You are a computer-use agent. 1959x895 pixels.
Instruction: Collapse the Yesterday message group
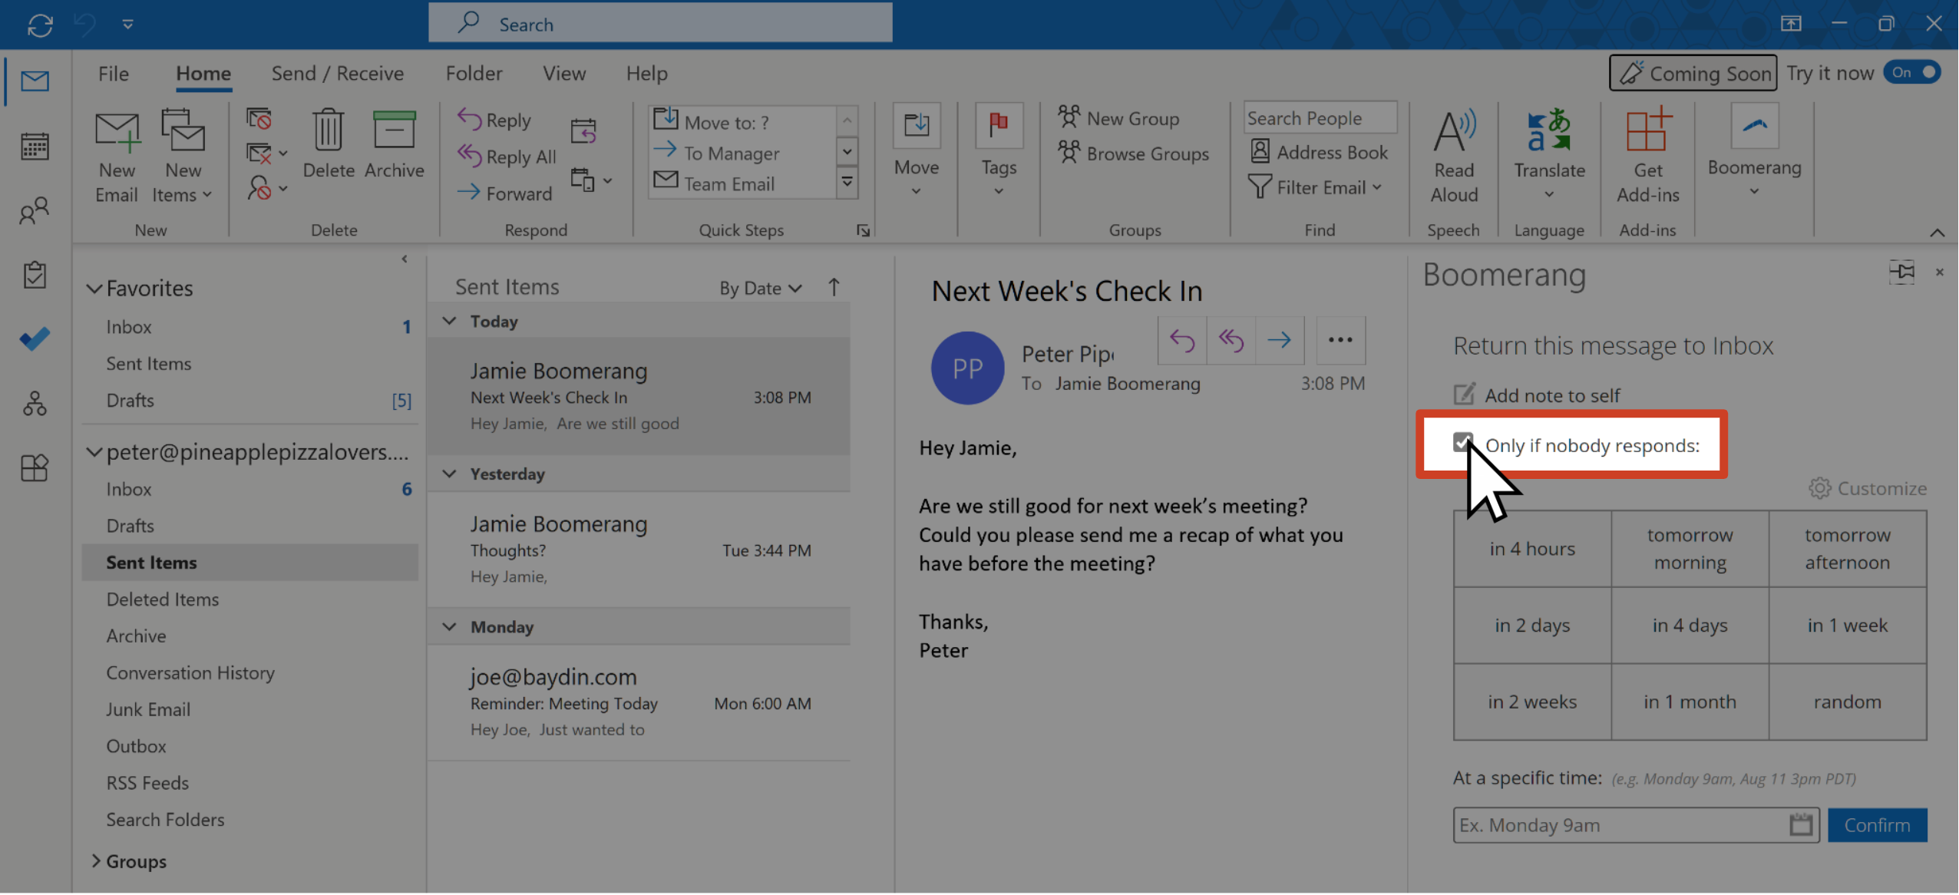[449, 474]
